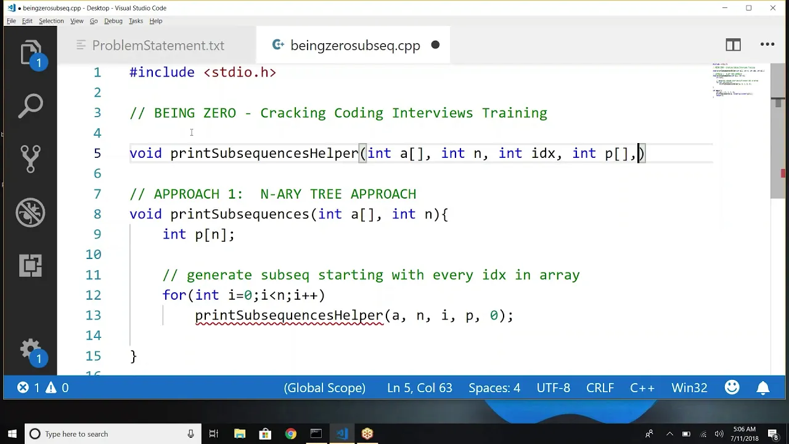Open the editor More Actions ellipsis
Viewport: 789px width, 444px height.
(767, 45)
